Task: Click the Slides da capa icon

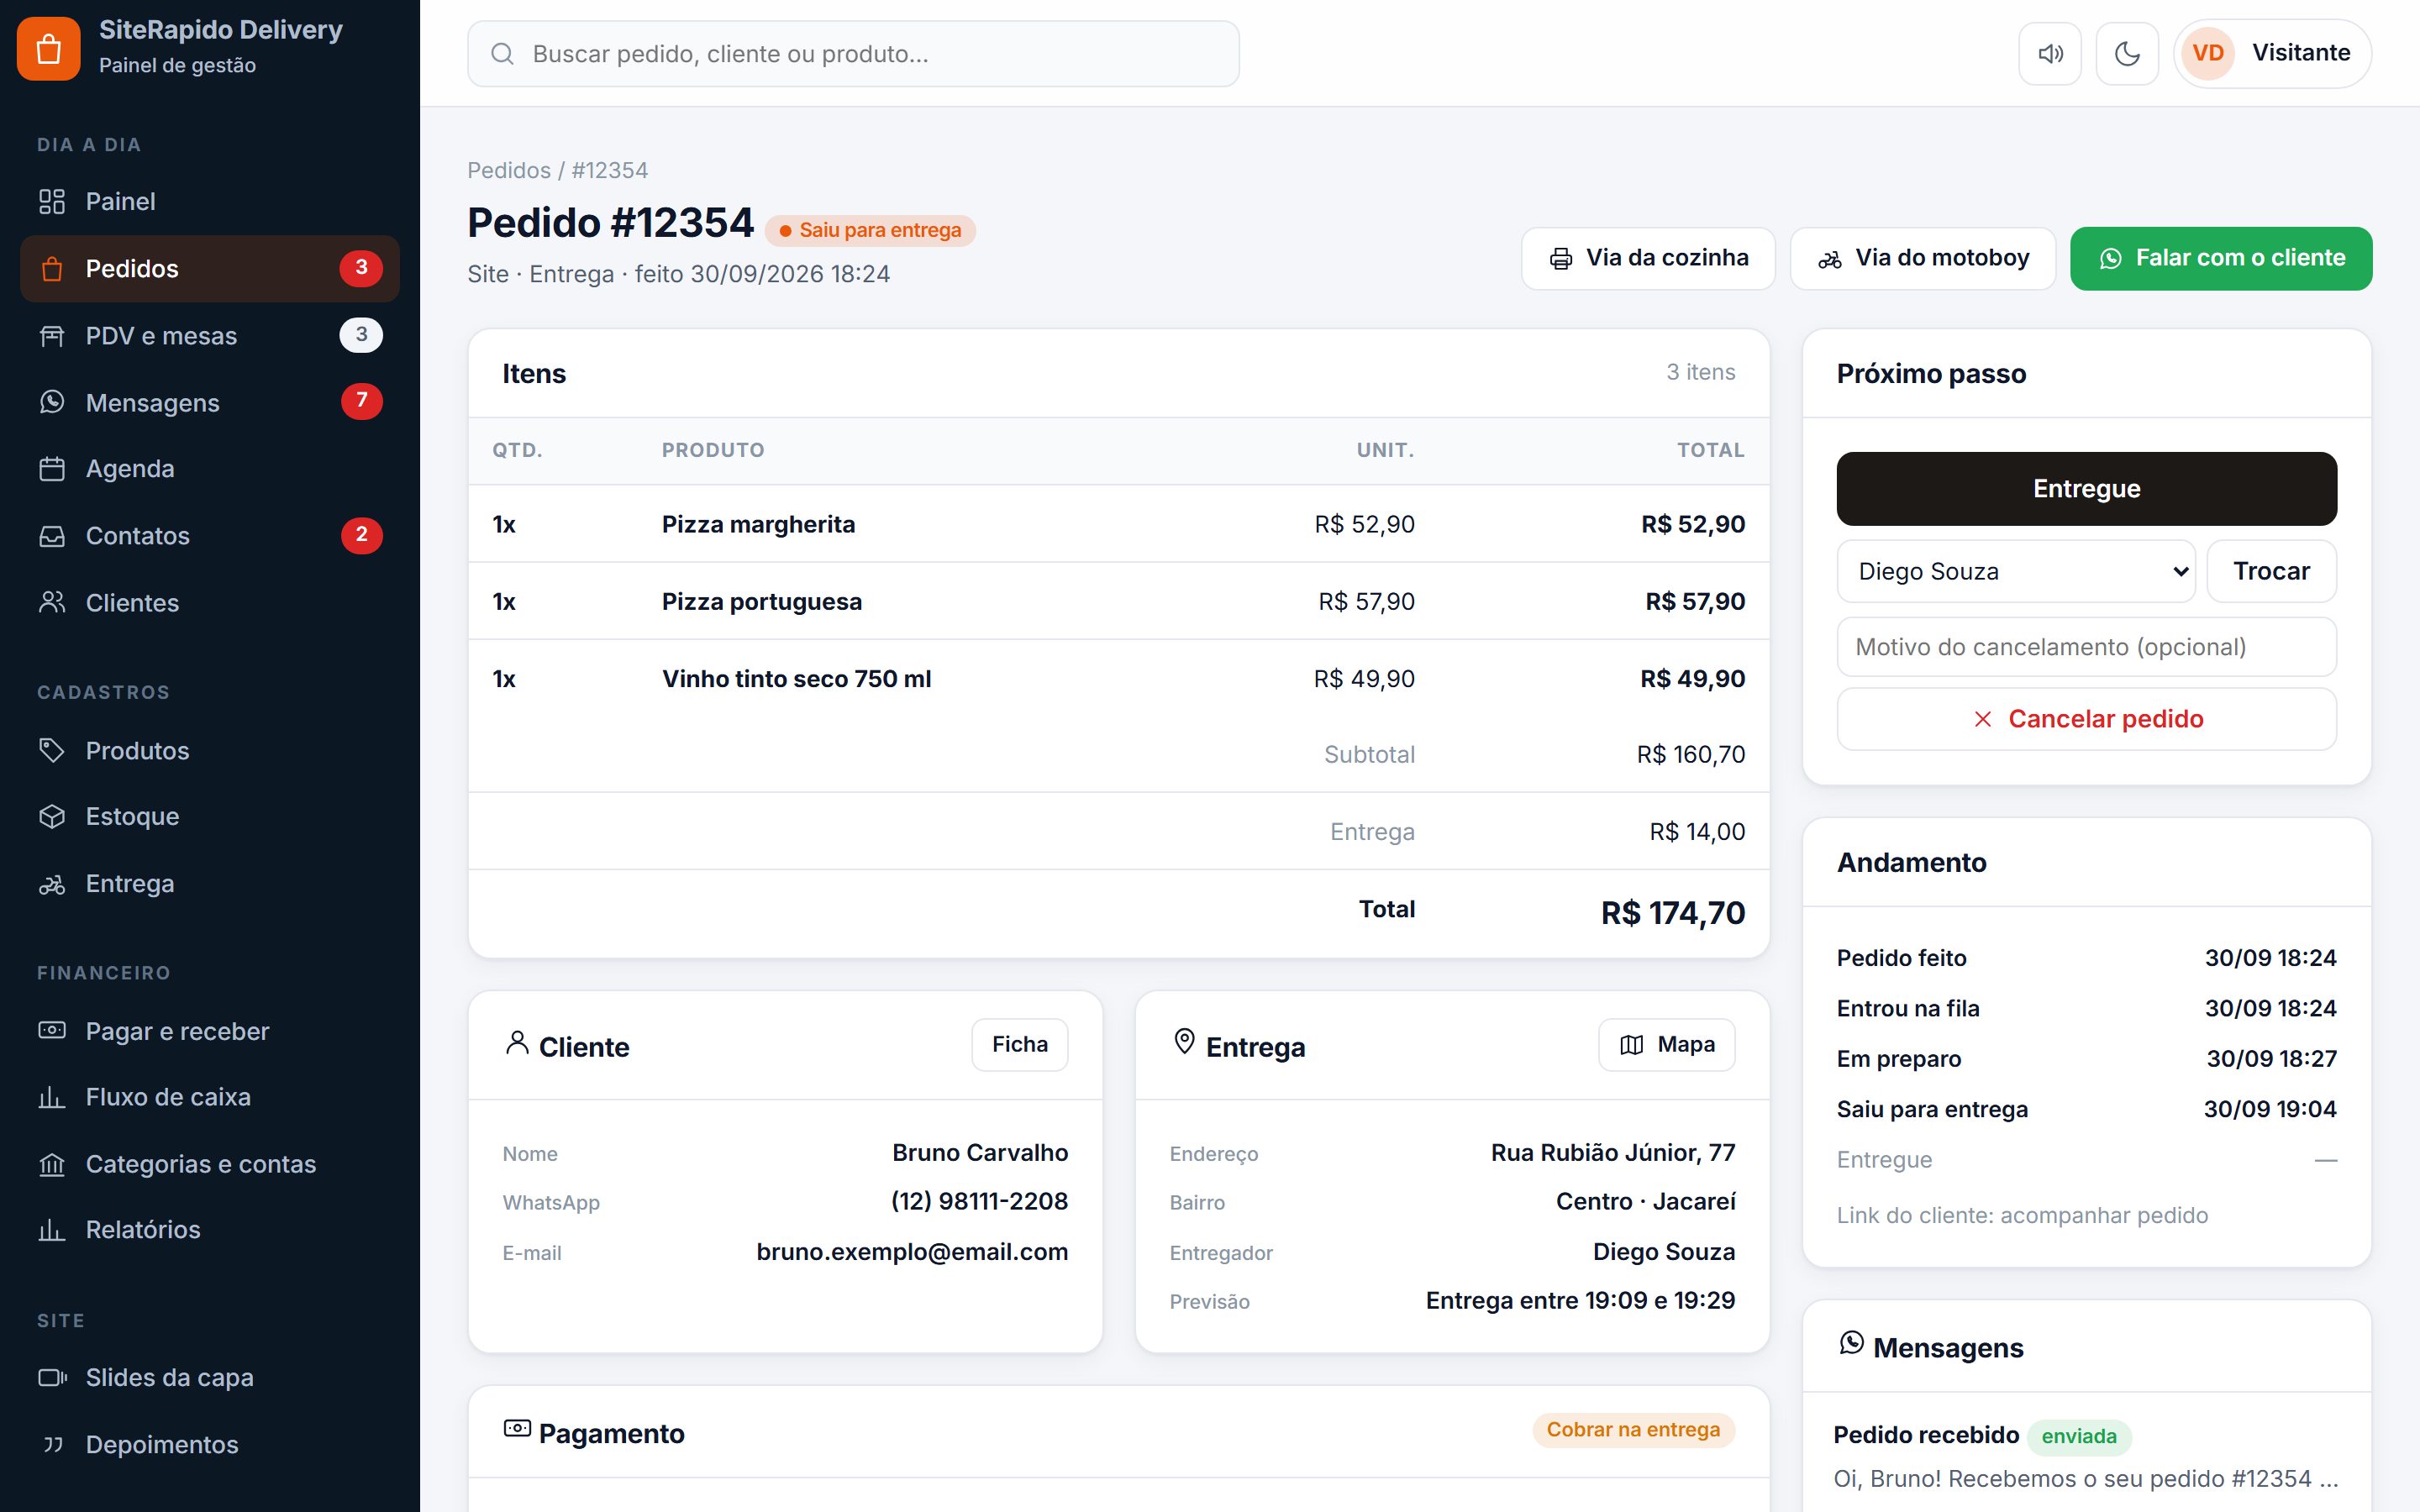Action: click(x=52, y=1377)
